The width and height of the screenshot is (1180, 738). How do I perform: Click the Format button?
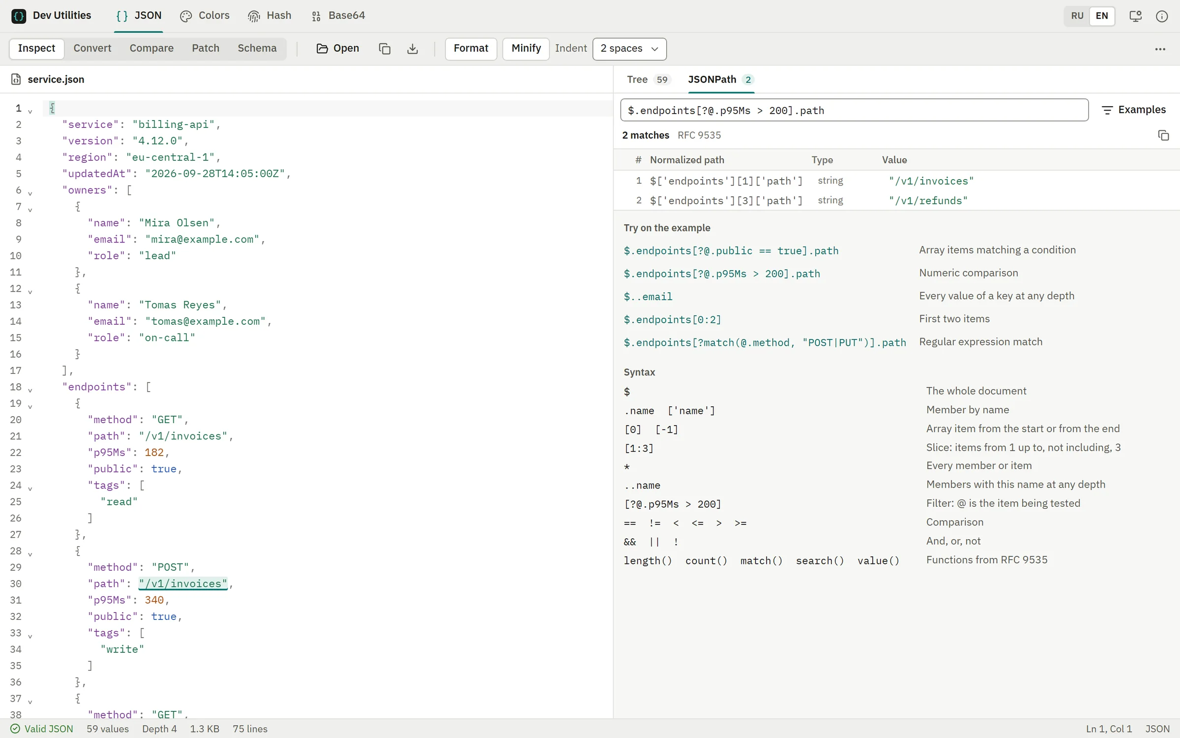point(471,49)
